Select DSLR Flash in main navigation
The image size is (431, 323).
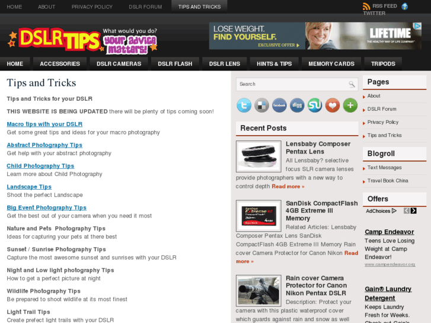175,64
